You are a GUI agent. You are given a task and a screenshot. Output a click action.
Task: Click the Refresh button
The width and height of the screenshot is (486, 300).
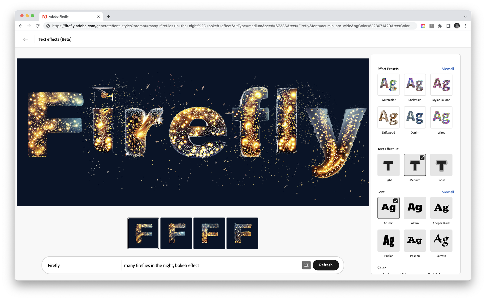tap(325, 265)
